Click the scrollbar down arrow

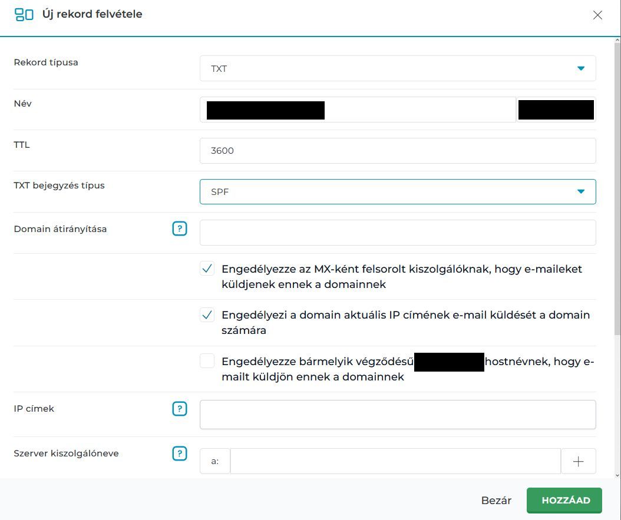(x=616, y=473)
